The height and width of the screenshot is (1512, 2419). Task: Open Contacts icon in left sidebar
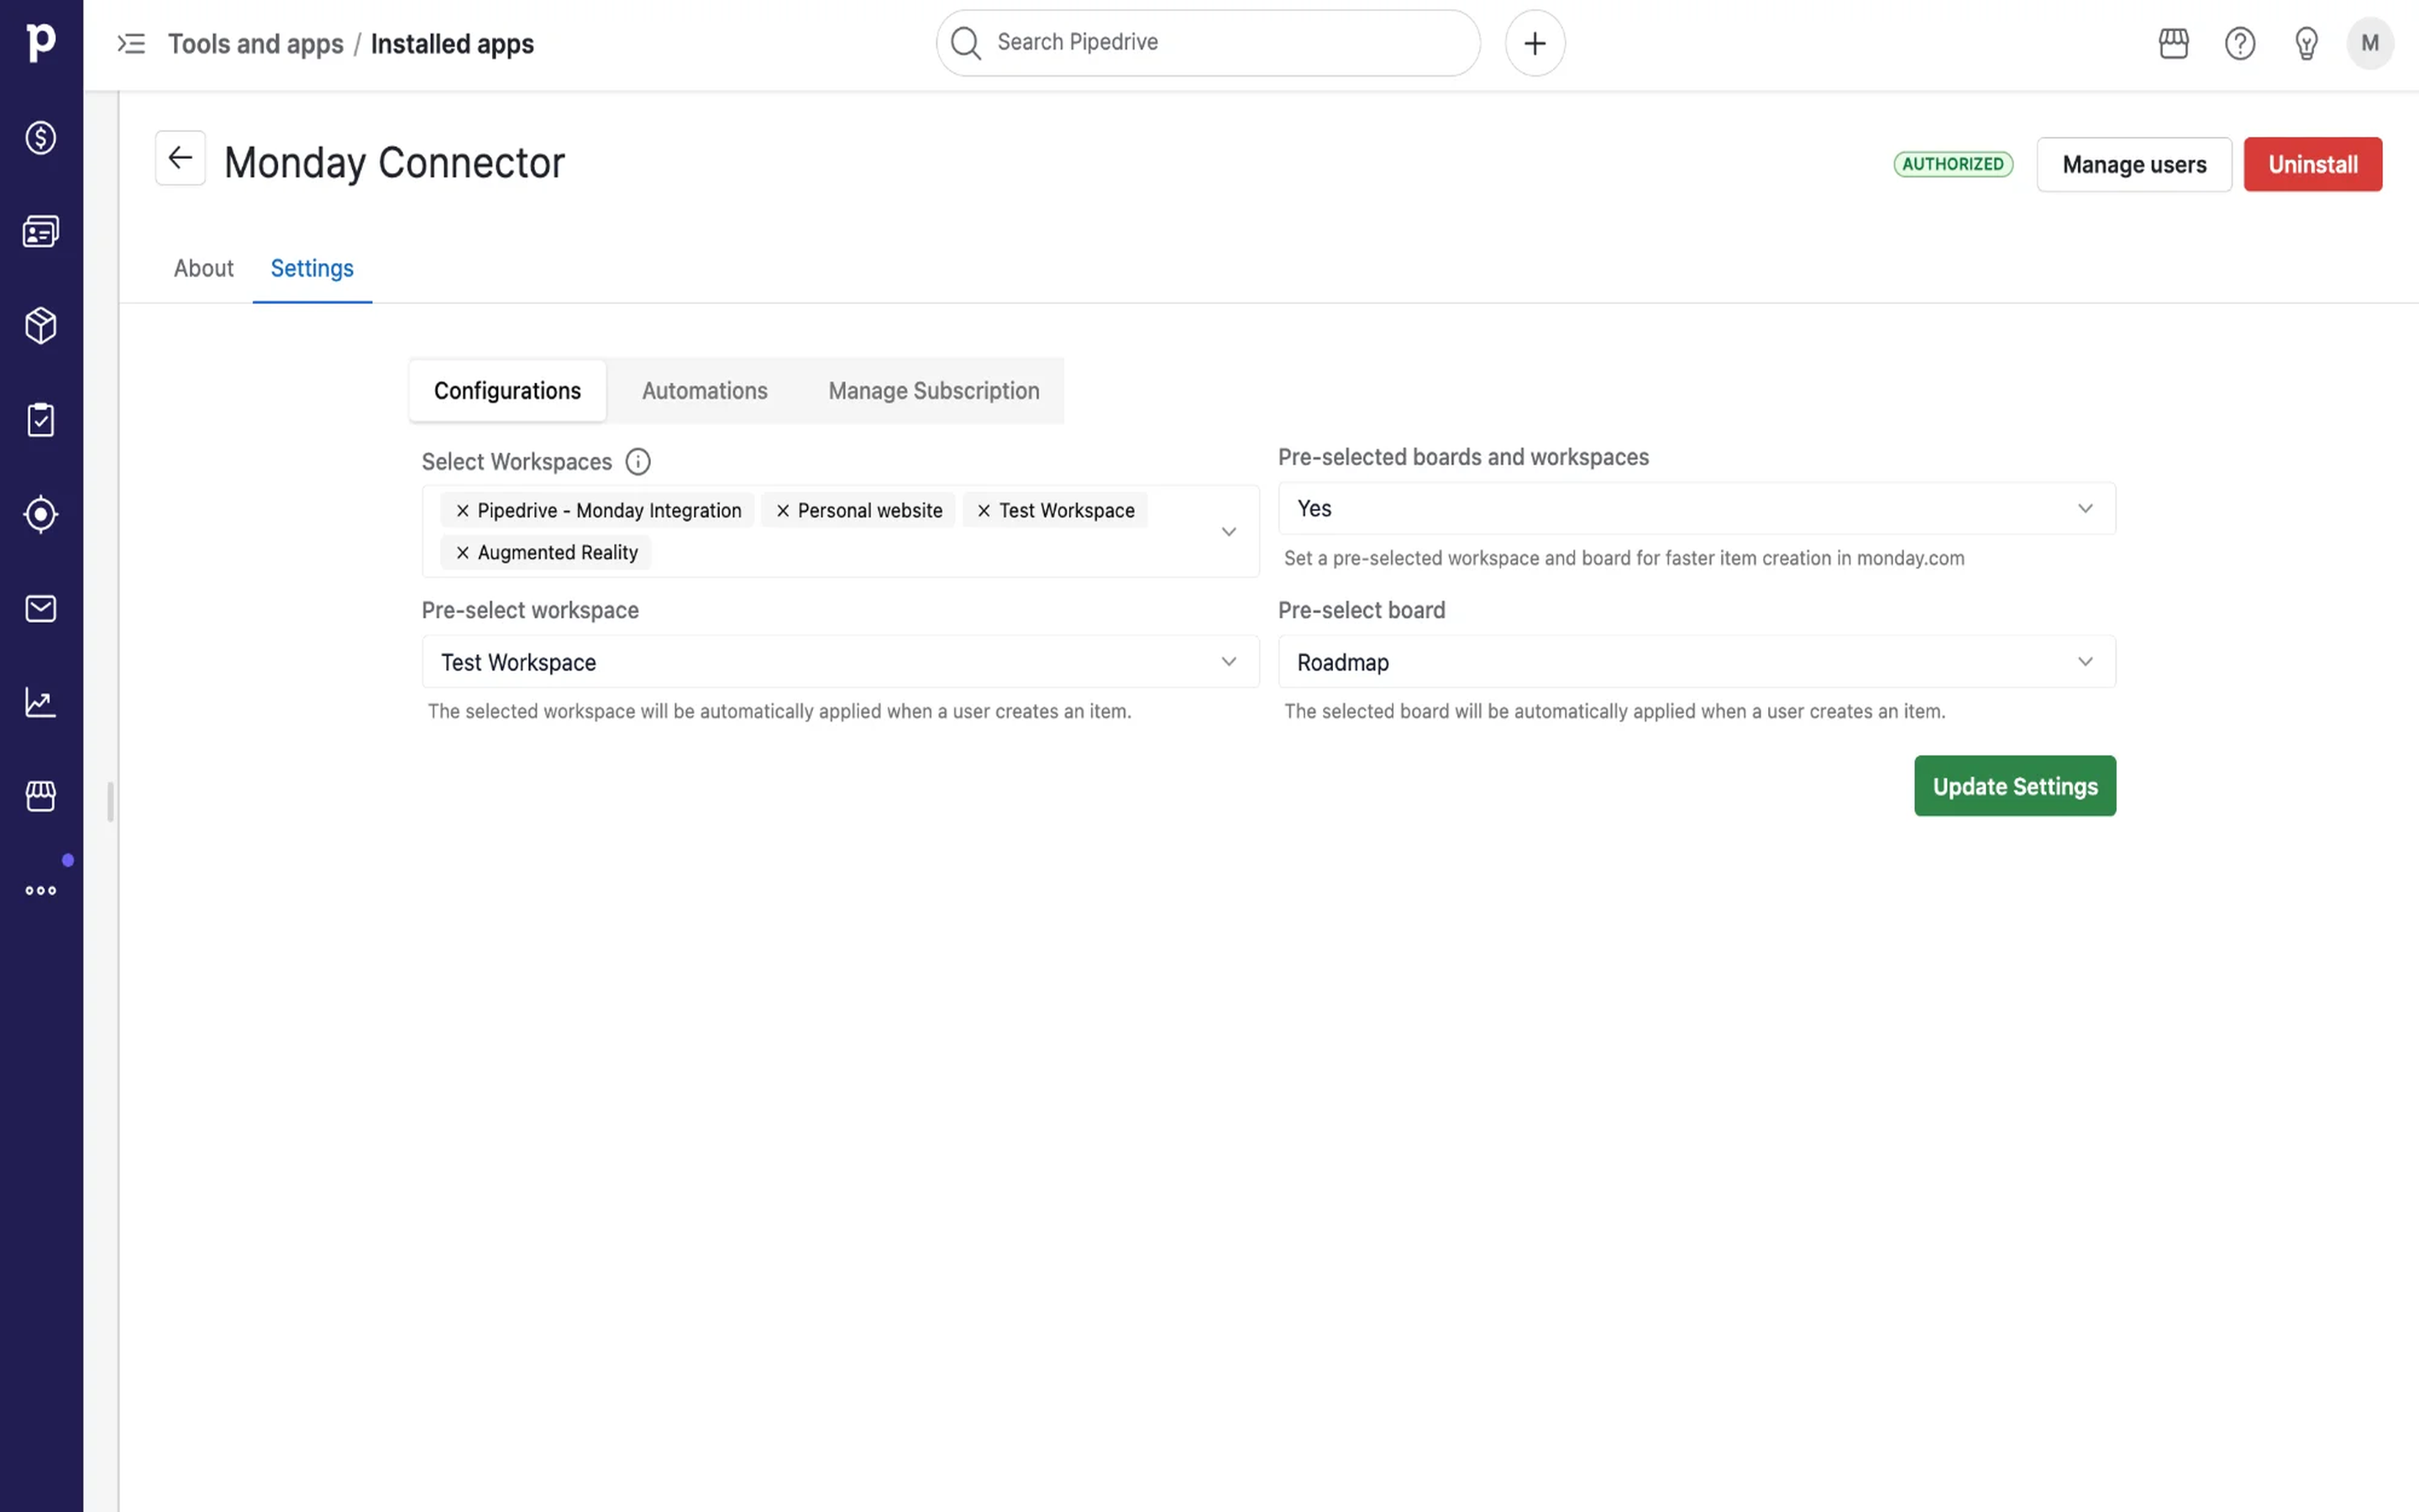(41, 232)
